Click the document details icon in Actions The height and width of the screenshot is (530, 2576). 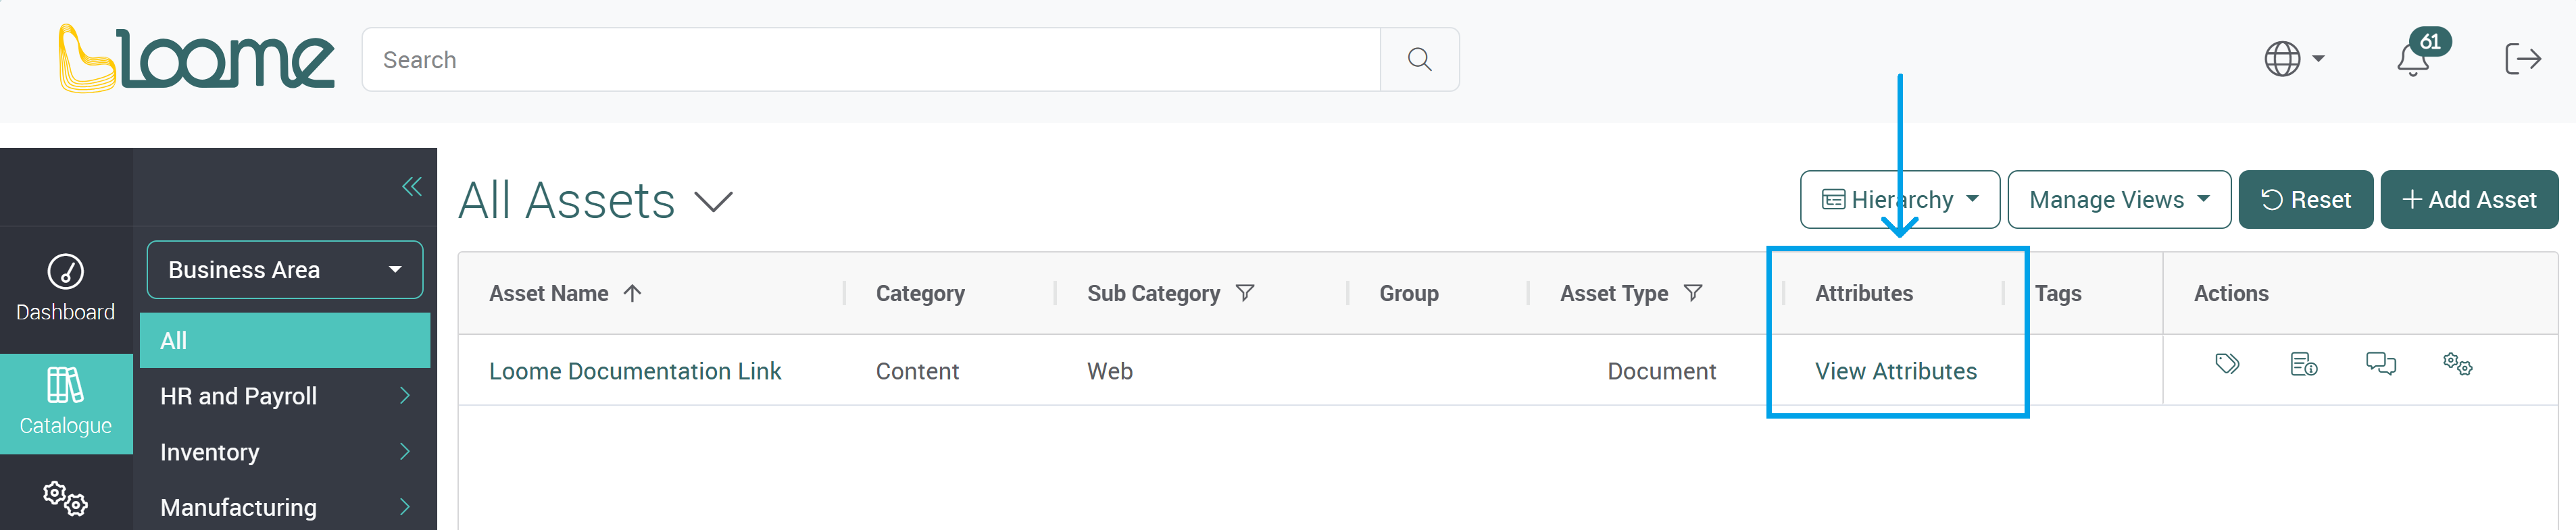[2304, 364]
